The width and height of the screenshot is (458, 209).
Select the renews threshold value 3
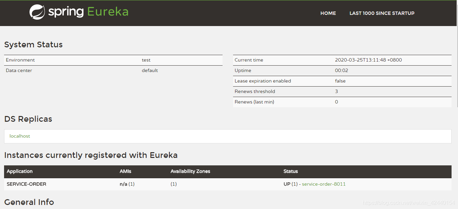pos(337,91)
